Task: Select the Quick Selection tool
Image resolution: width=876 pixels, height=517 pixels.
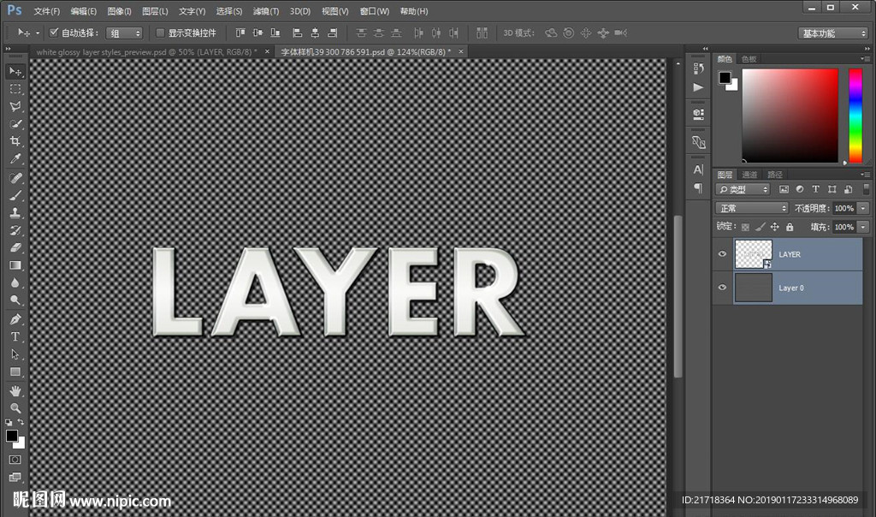Action: [15, 124]
